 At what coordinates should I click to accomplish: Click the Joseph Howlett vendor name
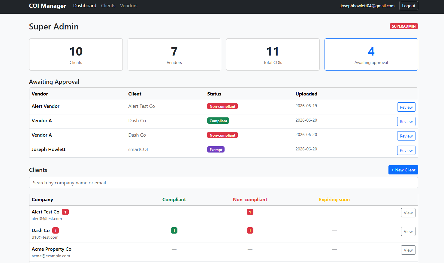[49, 150]
